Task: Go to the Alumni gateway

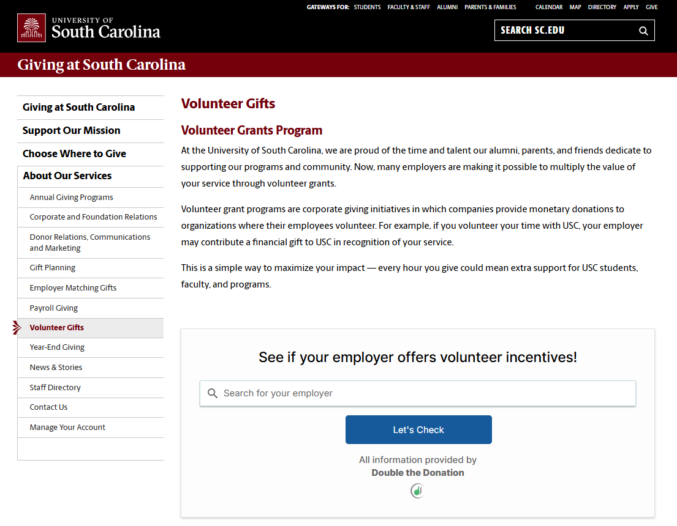Action: click(x=447, y=7)
